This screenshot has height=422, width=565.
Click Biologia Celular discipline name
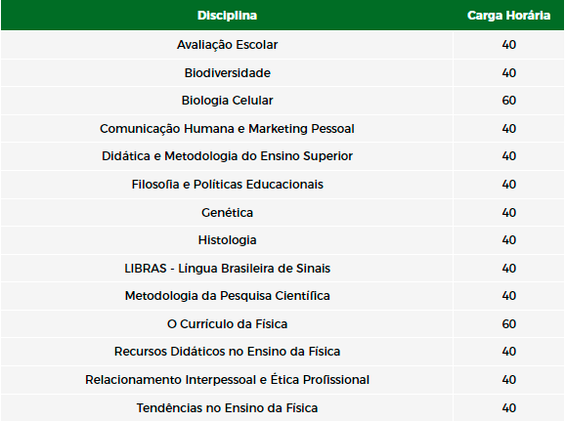pos(228,101)
